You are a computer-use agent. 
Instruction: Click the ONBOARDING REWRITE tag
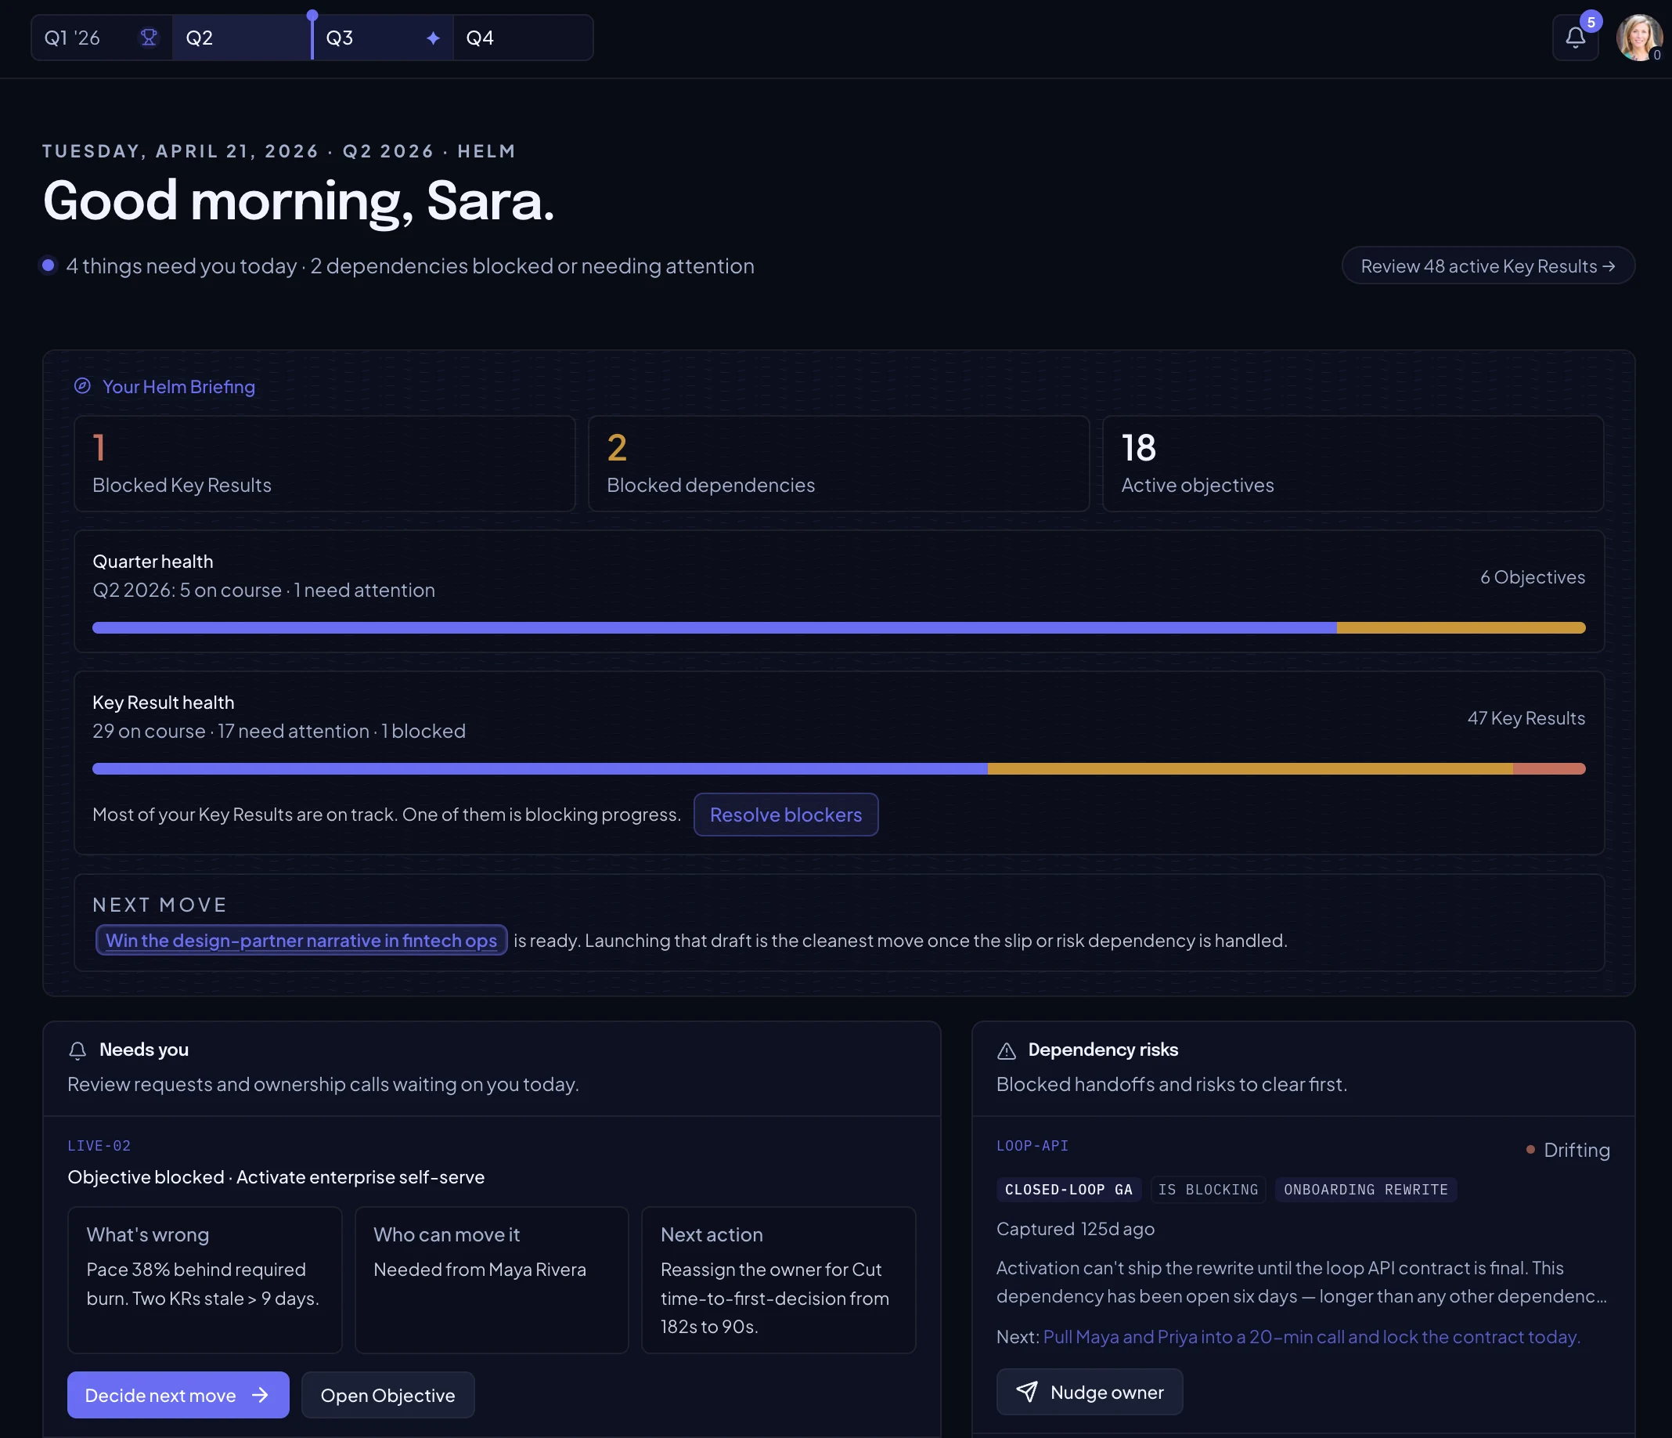click(x=1365, y=1189)
